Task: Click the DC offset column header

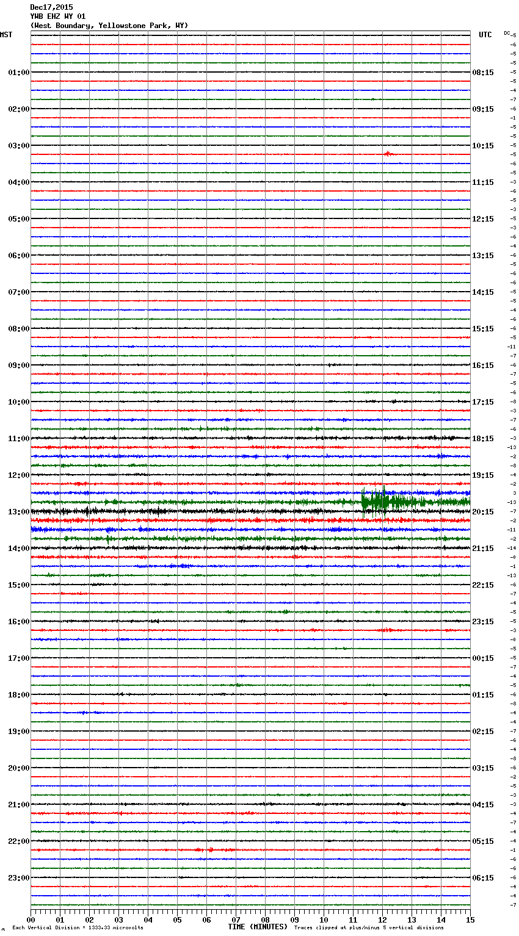Action: coord(507,33)
